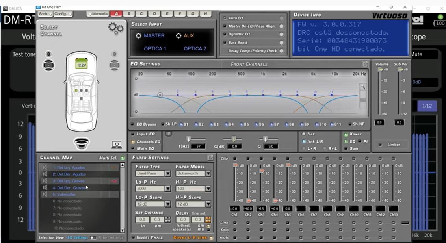Expand the Filter Type dropdown
The height and width of the screenshot is (243, 446).
tap(168, 173)
